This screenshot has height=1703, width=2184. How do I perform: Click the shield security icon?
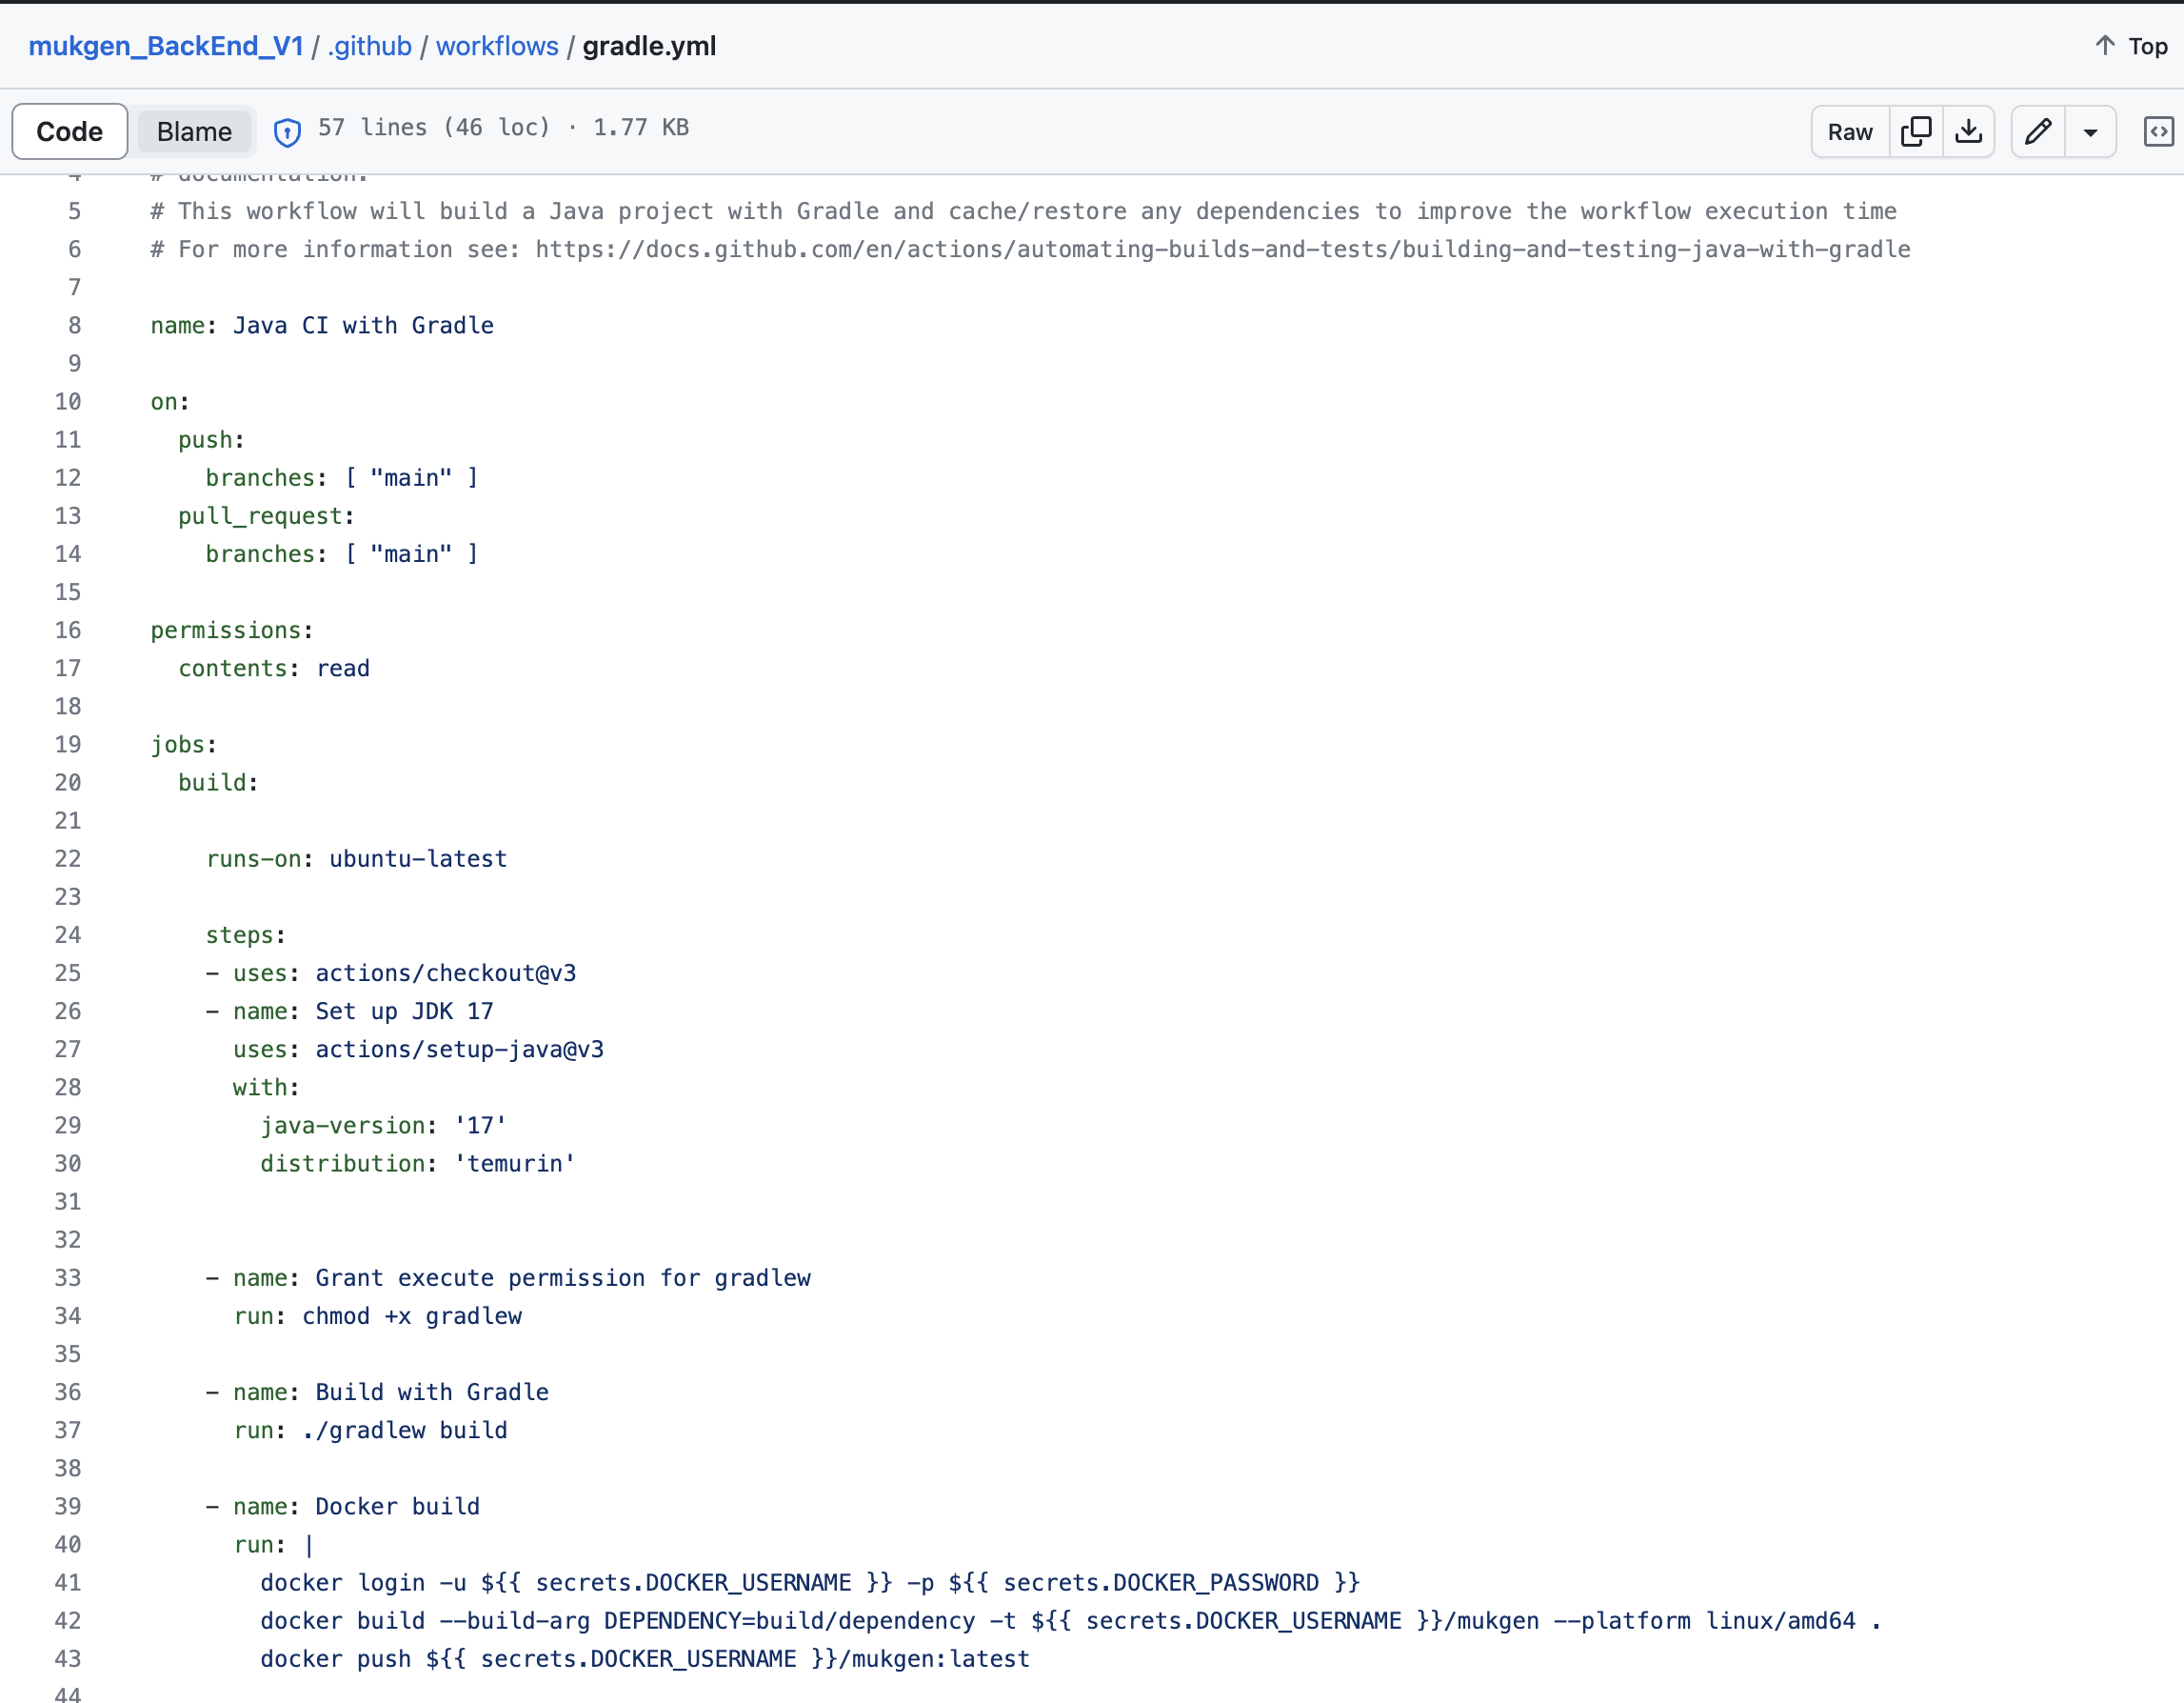287,132
